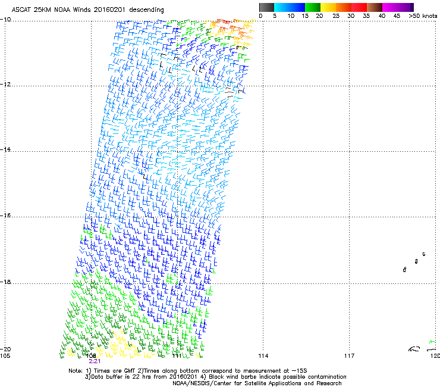Click the -14 latitude axis label
Image resolution: width=440 pixels, height=387 pixels.
pos(5,150)
